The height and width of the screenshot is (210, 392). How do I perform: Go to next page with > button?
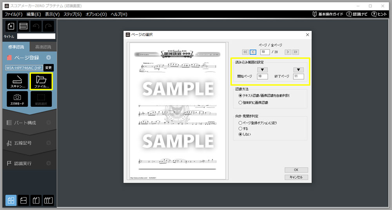coord(288,52)
